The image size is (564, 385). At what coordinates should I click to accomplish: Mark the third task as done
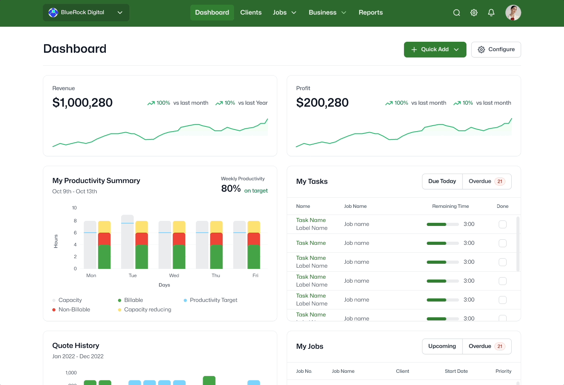tap(503, 262)
